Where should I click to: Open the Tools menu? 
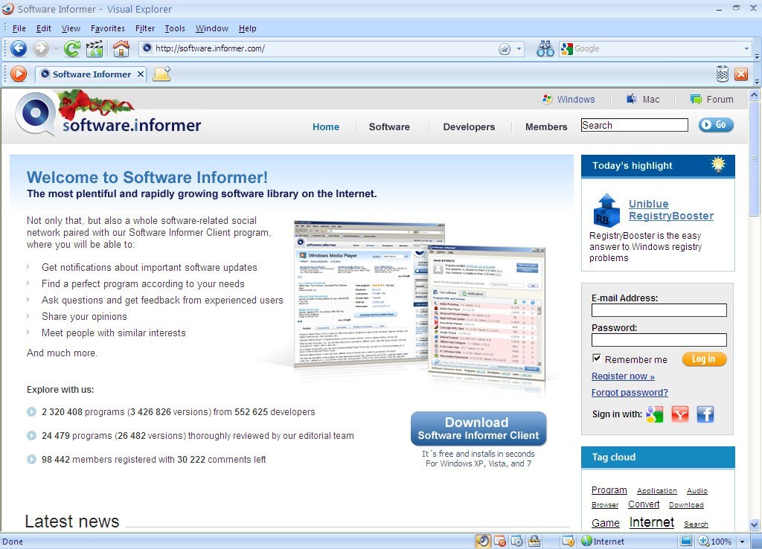(174, 28)
